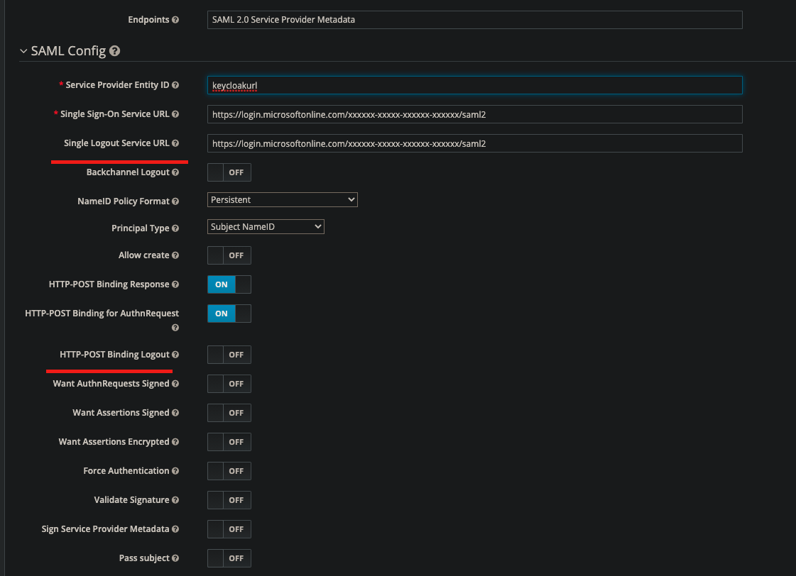This screenshot has height=576, width=796.
Task: Open help for SAML Config section
Action: [x=116, y=51]
